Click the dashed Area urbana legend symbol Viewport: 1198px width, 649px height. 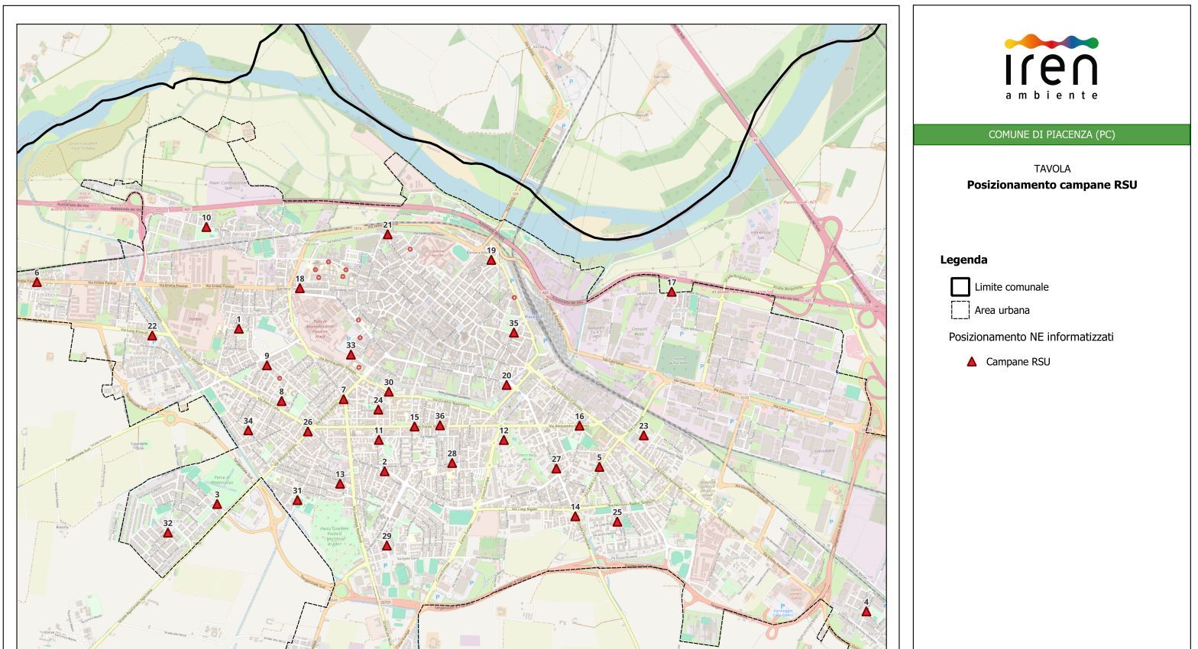(x=960, y=310)
